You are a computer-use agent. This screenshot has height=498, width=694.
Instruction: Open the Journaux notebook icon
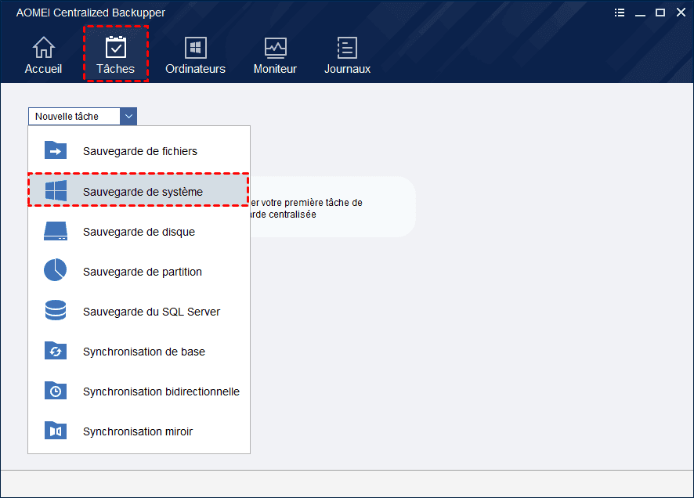[x=347, y=47]
